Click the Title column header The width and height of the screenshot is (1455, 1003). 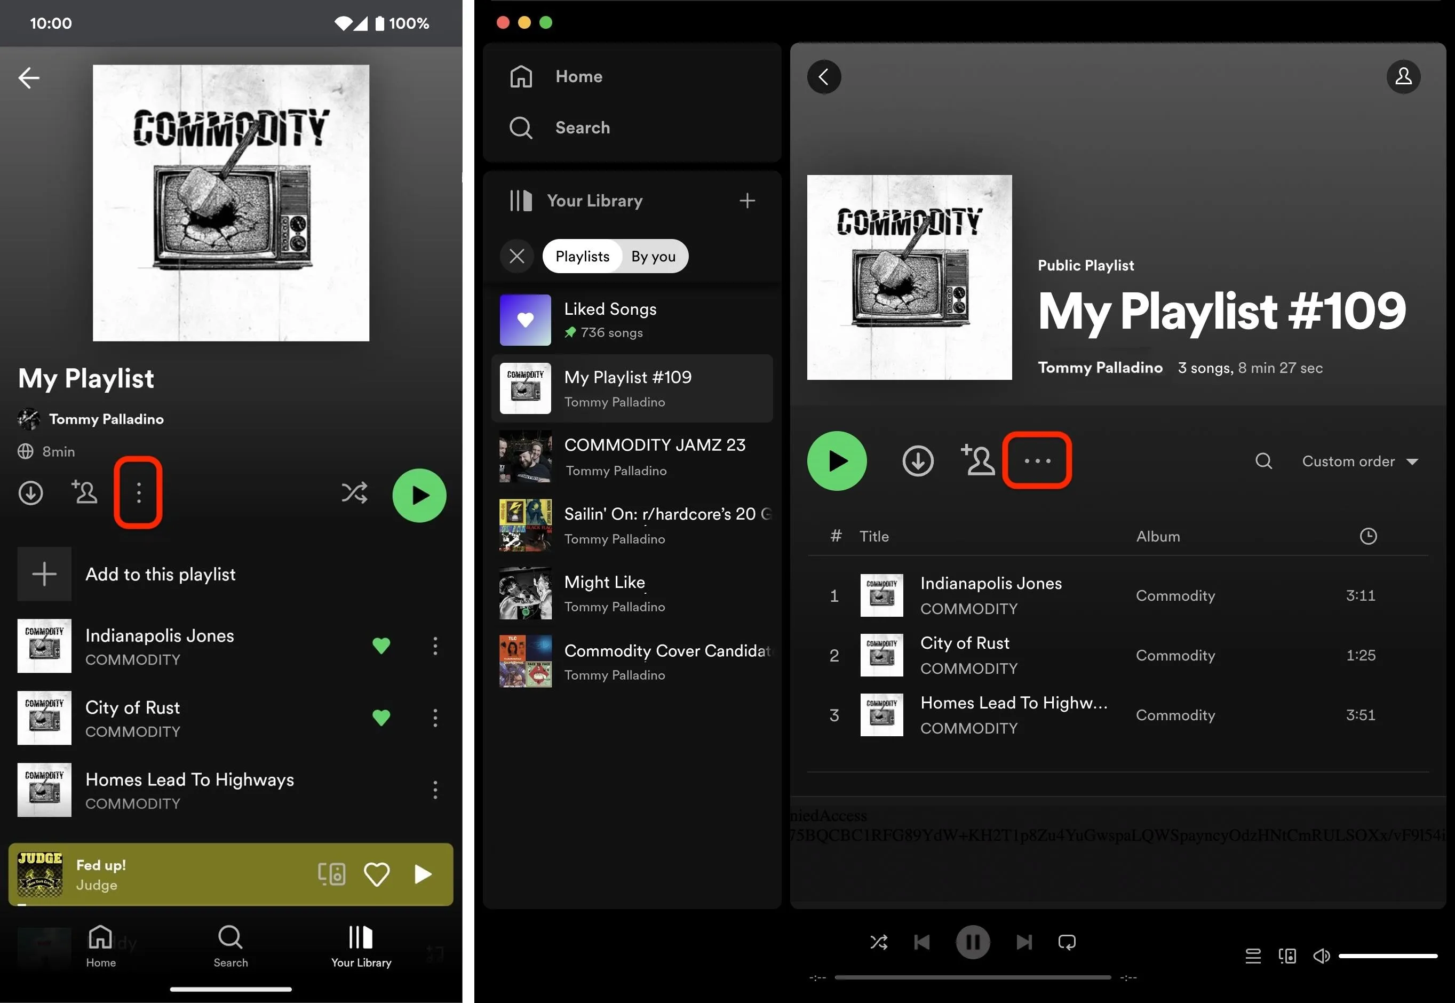873,536
